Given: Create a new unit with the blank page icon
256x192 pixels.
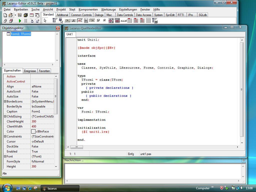Looking at the screenshot, I should [x=5, y=15].
